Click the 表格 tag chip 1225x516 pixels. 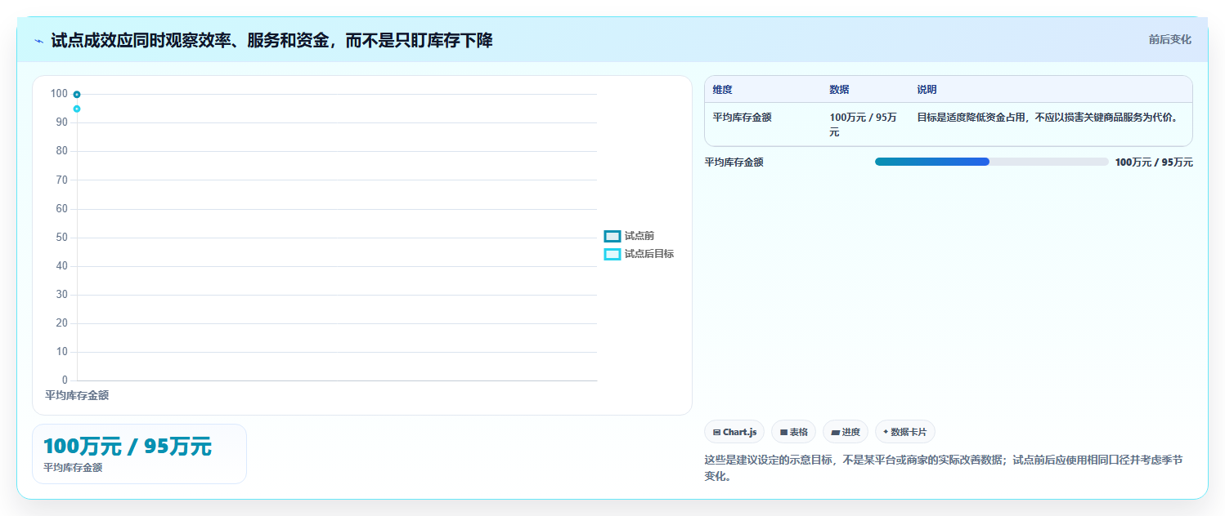click(x=793, y=432)
